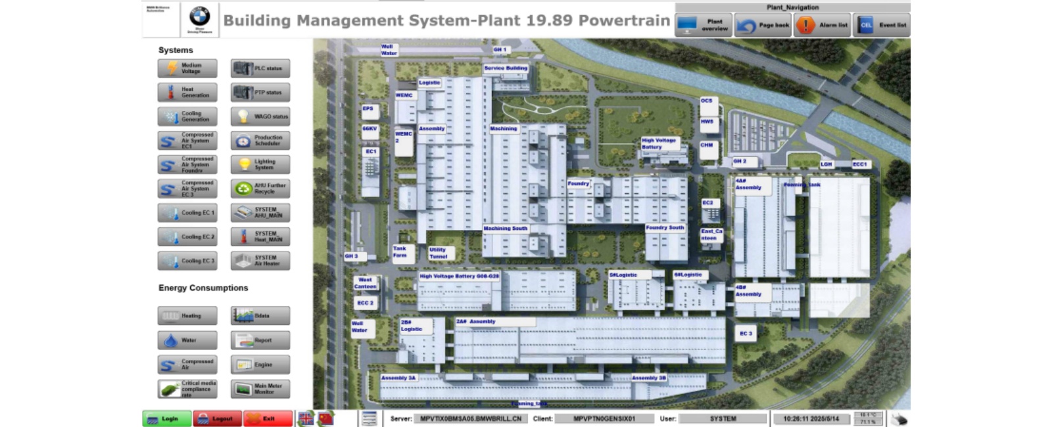Click the printer icon in status bar
Image resolution: width=1052 pixels, height=427 pixels.
(899, 418)
